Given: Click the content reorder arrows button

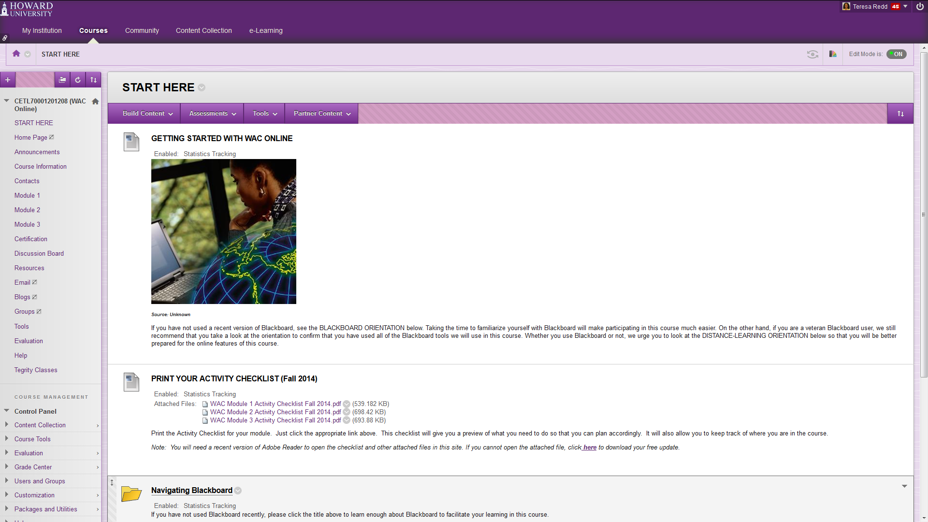Looking at the screenshot, I should tap(900, 114).
